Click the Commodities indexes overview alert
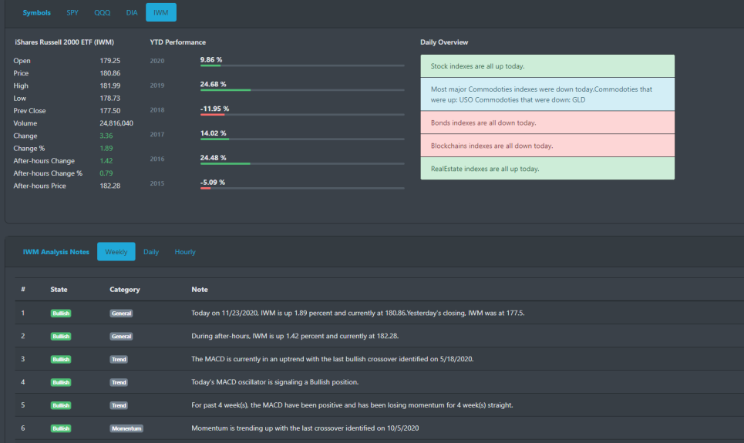Screen dimensions: 744x443 (547, 95)
